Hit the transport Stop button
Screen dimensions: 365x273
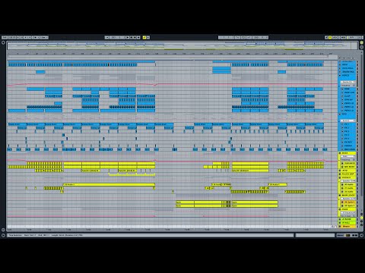point(132,37)
